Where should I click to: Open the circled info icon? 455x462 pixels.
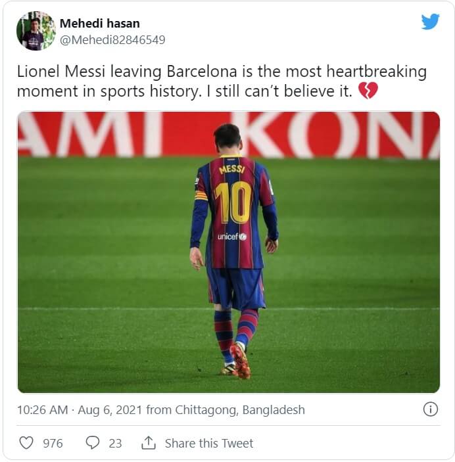pyautogui.click(x=430, y=409)
